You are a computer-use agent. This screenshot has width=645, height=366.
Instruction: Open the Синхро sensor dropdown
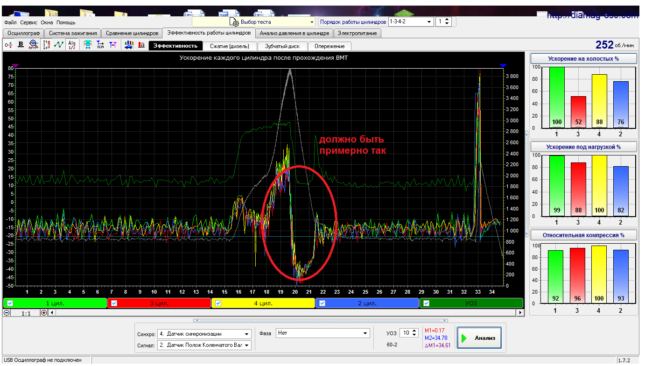[204, 334]
